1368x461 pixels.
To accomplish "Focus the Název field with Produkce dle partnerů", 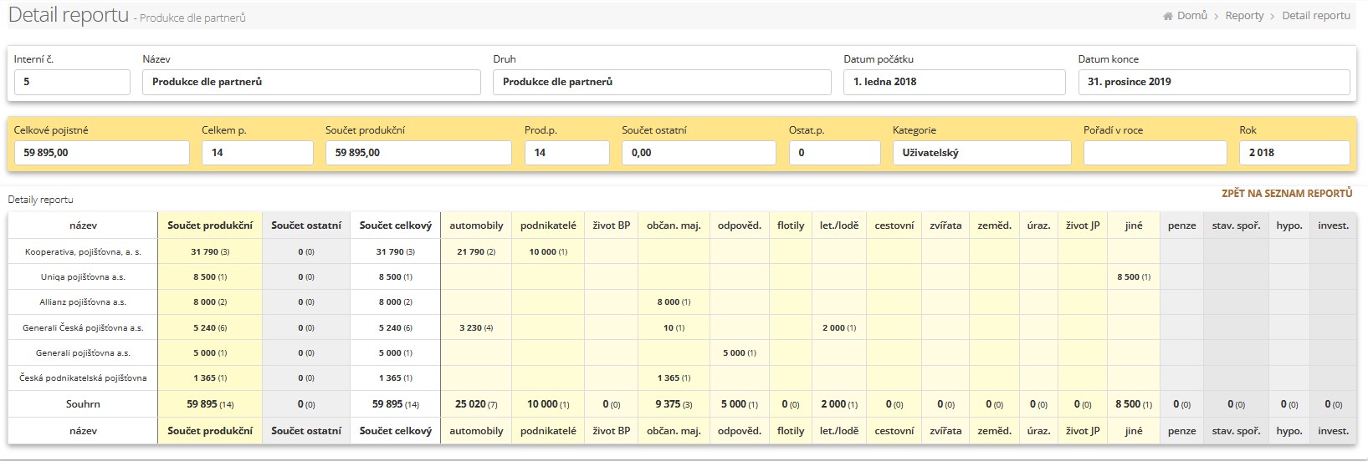I will 311,82.
